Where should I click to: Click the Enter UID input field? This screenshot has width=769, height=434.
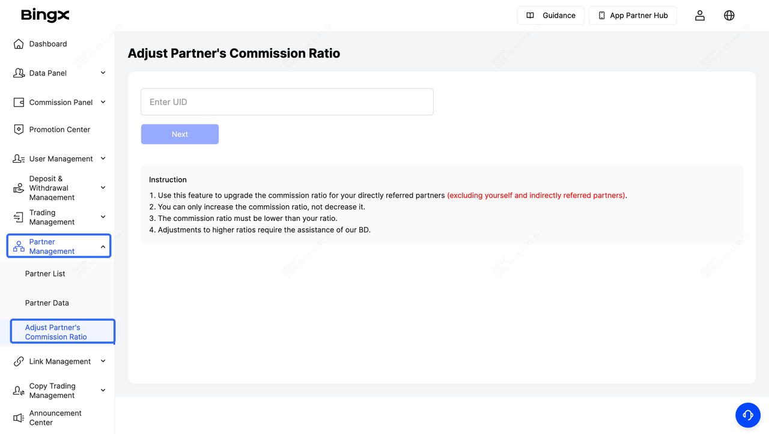pos(287,102)
